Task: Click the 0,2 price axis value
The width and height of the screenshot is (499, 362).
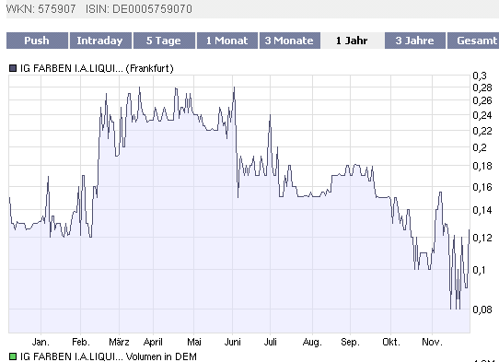Action: [480, 147]
